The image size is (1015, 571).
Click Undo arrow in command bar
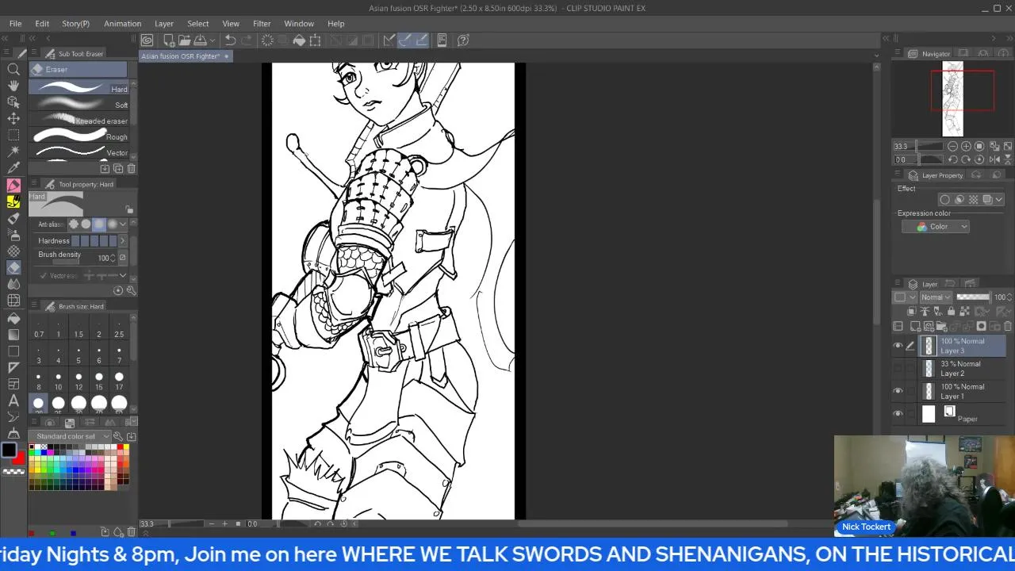[230, 40]
